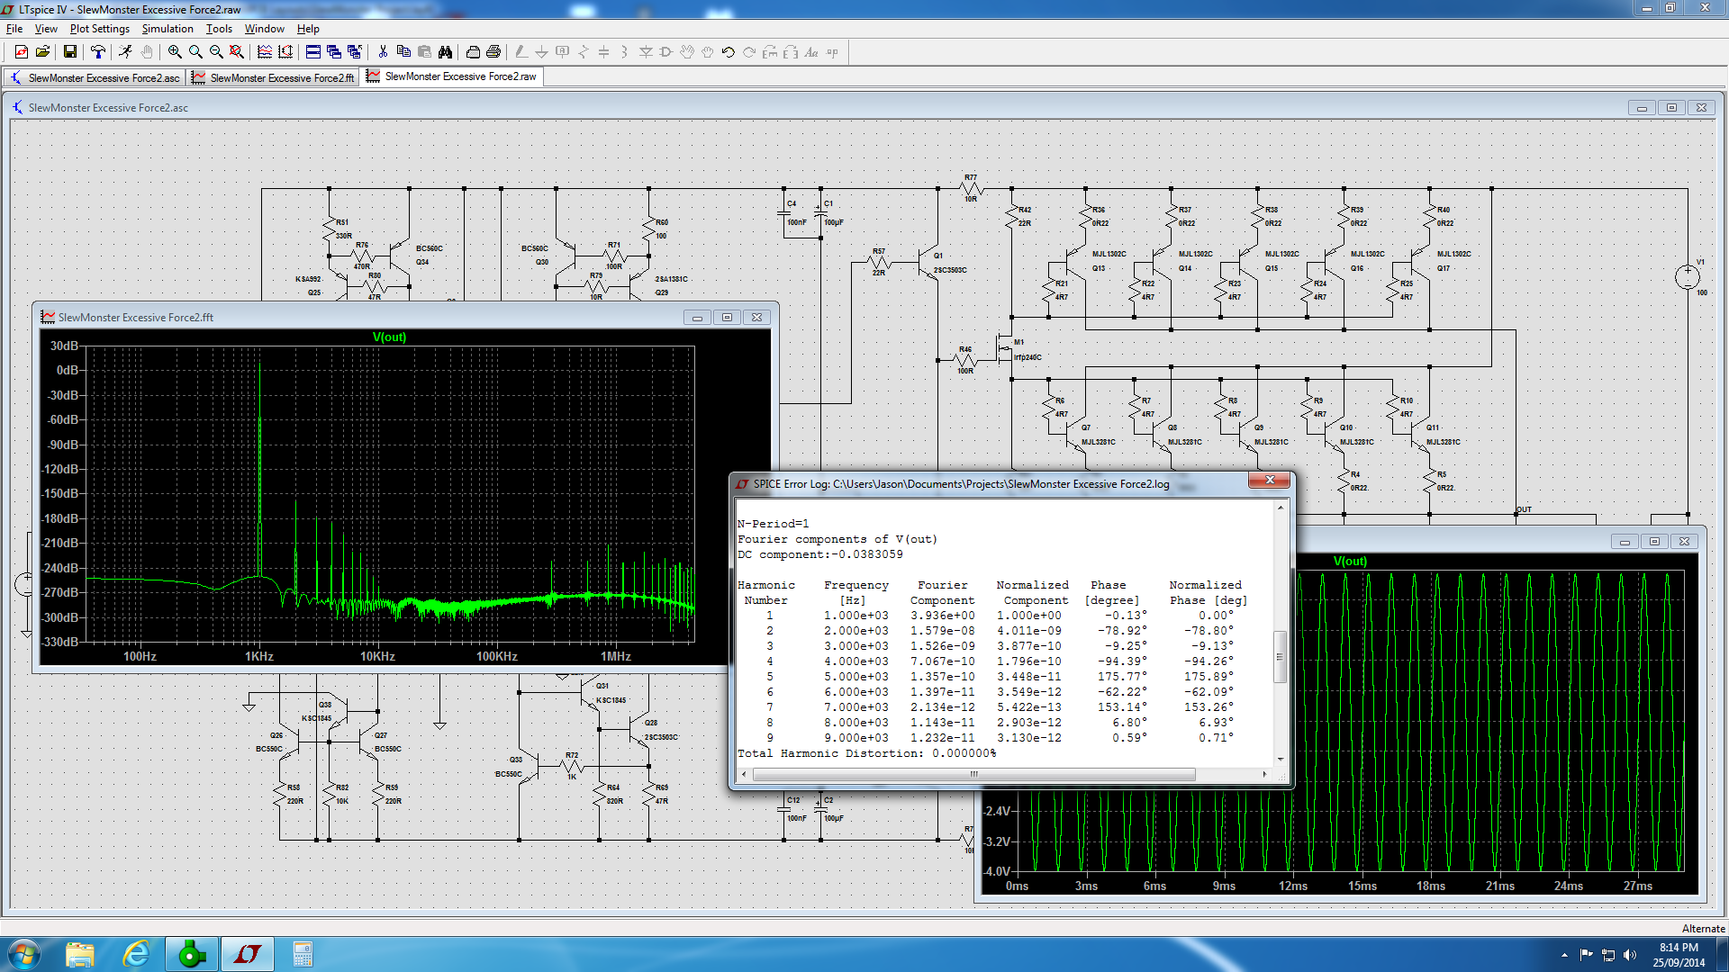Image resolution: width=1729 pixels, height=972 pixels.
Task: Click MOSFET M1 irfp240C in the schematic
Action: (x=1002, y=347)
